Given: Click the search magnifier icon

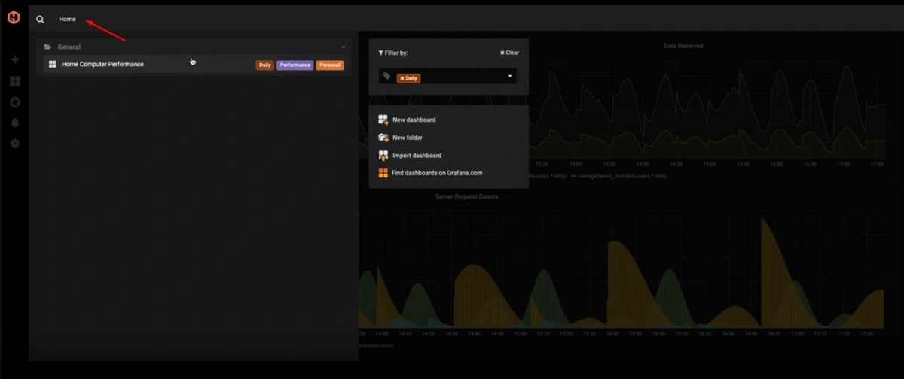Looking at the screenshot, I should [40, 19].
